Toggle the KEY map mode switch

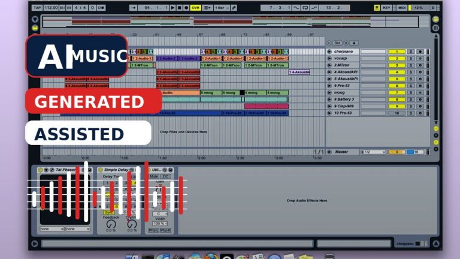click(x=386, y=8)
